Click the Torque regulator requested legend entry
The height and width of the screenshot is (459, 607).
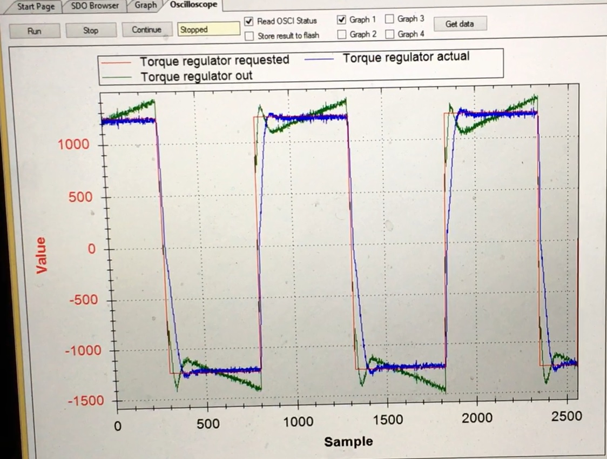point(214,60)
